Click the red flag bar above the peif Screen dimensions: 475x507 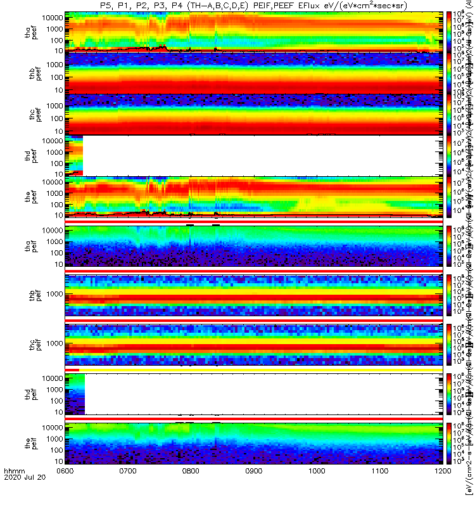254,419
